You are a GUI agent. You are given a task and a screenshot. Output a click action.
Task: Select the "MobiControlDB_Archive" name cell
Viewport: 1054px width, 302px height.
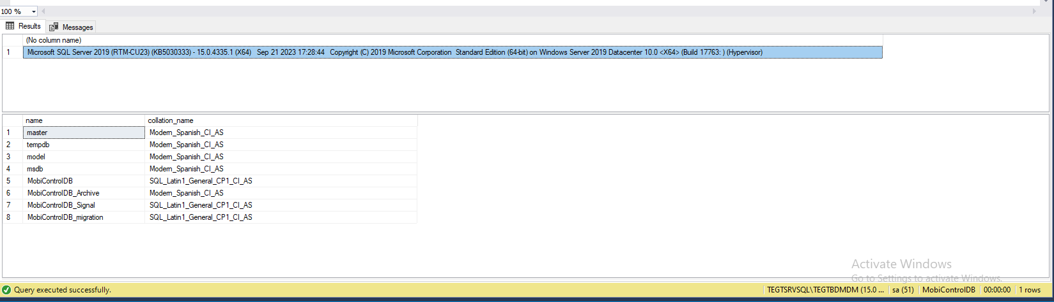coord(84,193)
